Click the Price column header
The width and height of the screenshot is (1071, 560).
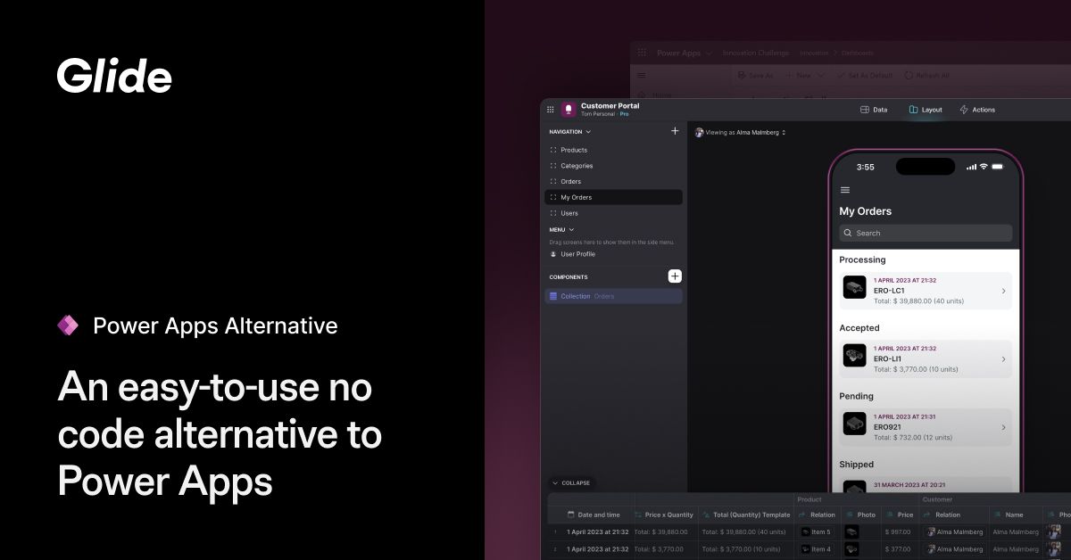click(x=901, y=515)
